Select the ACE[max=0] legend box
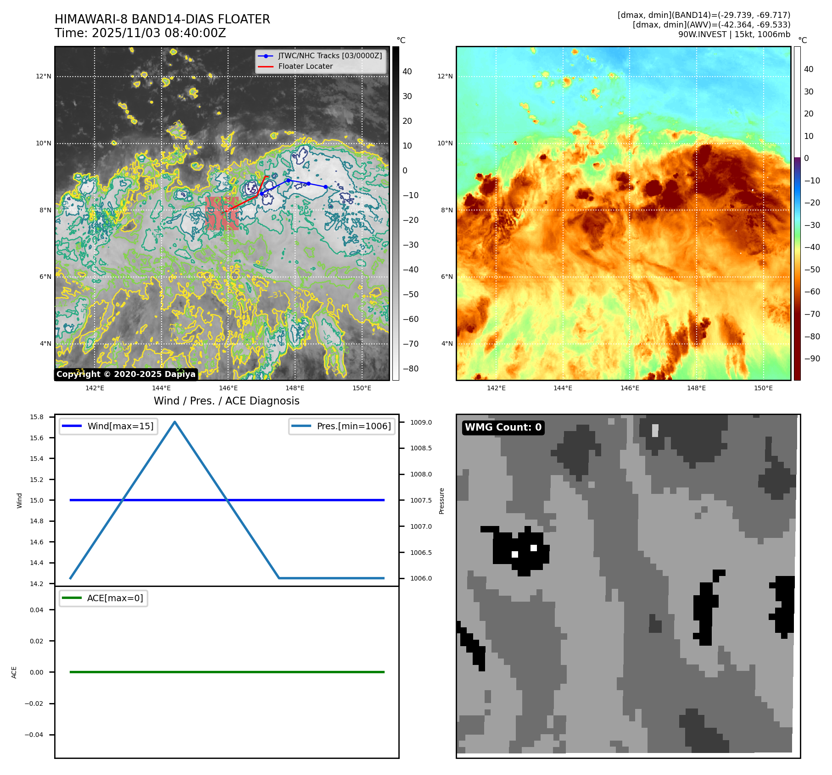This screenshot has height=775, width=832. point(103,598)
